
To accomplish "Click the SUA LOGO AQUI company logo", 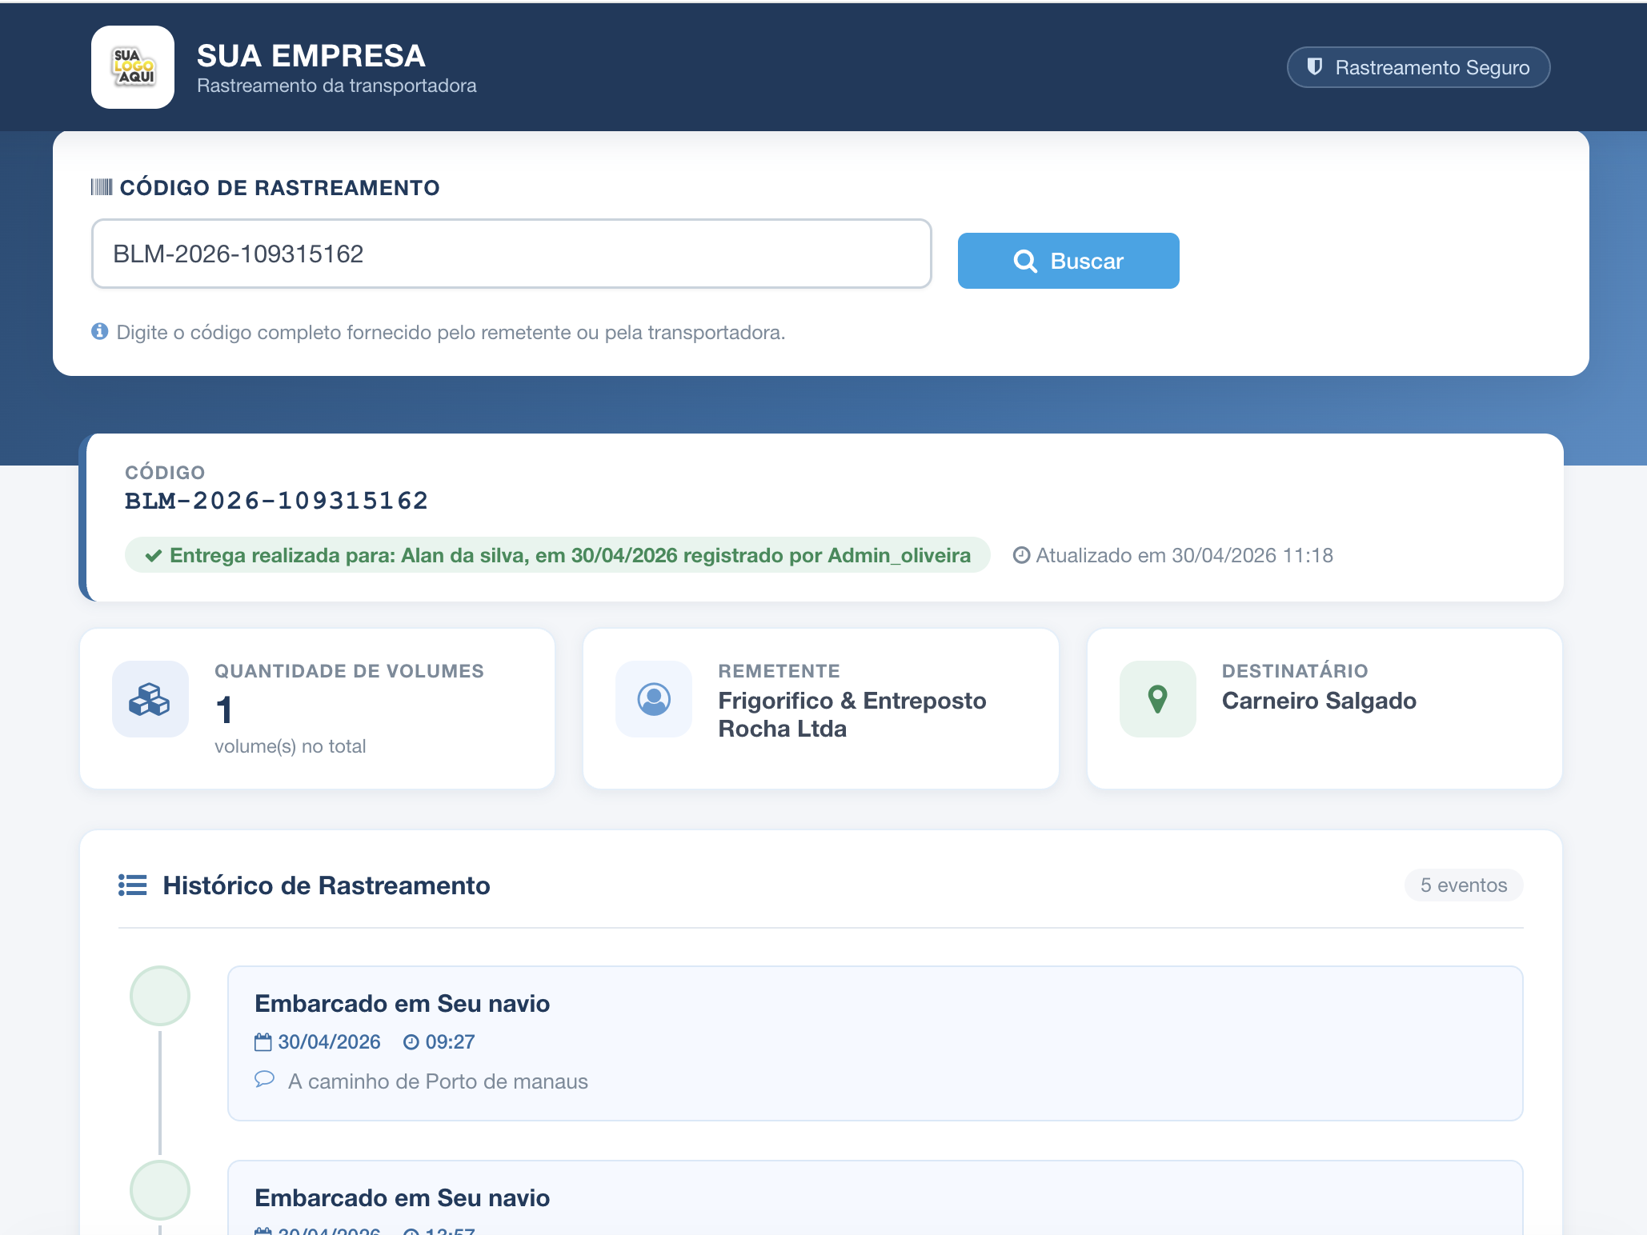I will [133, 67].
